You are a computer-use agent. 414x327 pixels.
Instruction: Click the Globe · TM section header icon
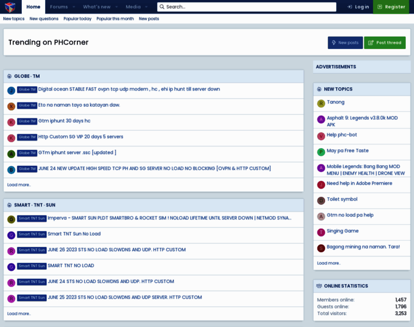pos(9,76)
